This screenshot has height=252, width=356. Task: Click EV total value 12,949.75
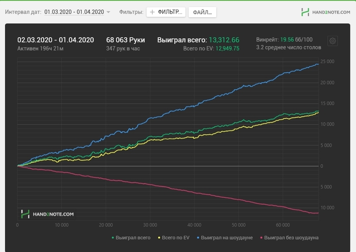pyautogui.click(x=227, y=49)
